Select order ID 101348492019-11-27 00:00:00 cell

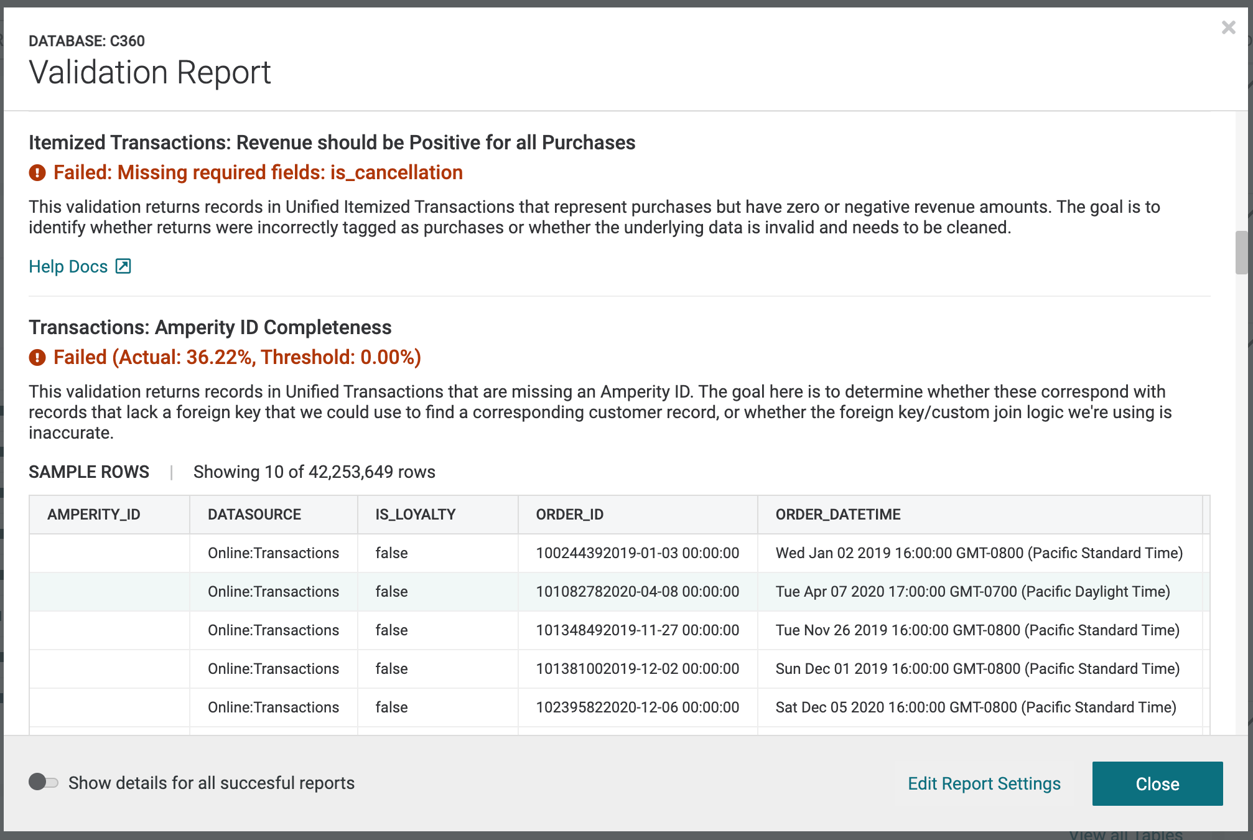(x=638, y=630)
